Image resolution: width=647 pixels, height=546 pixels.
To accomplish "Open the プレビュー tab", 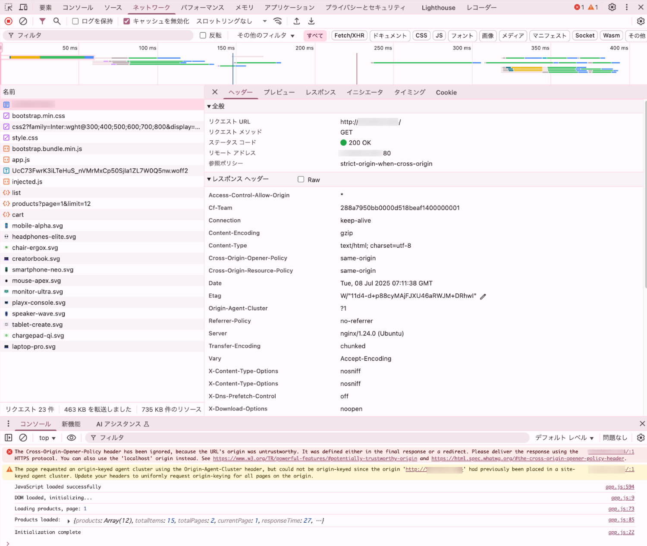I will (279, 92).
